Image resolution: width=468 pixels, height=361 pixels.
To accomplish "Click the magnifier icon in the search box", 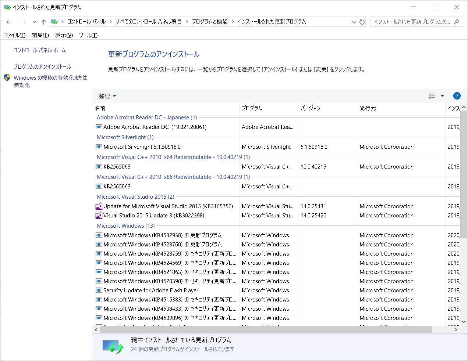I will click(x=456, y=21).
